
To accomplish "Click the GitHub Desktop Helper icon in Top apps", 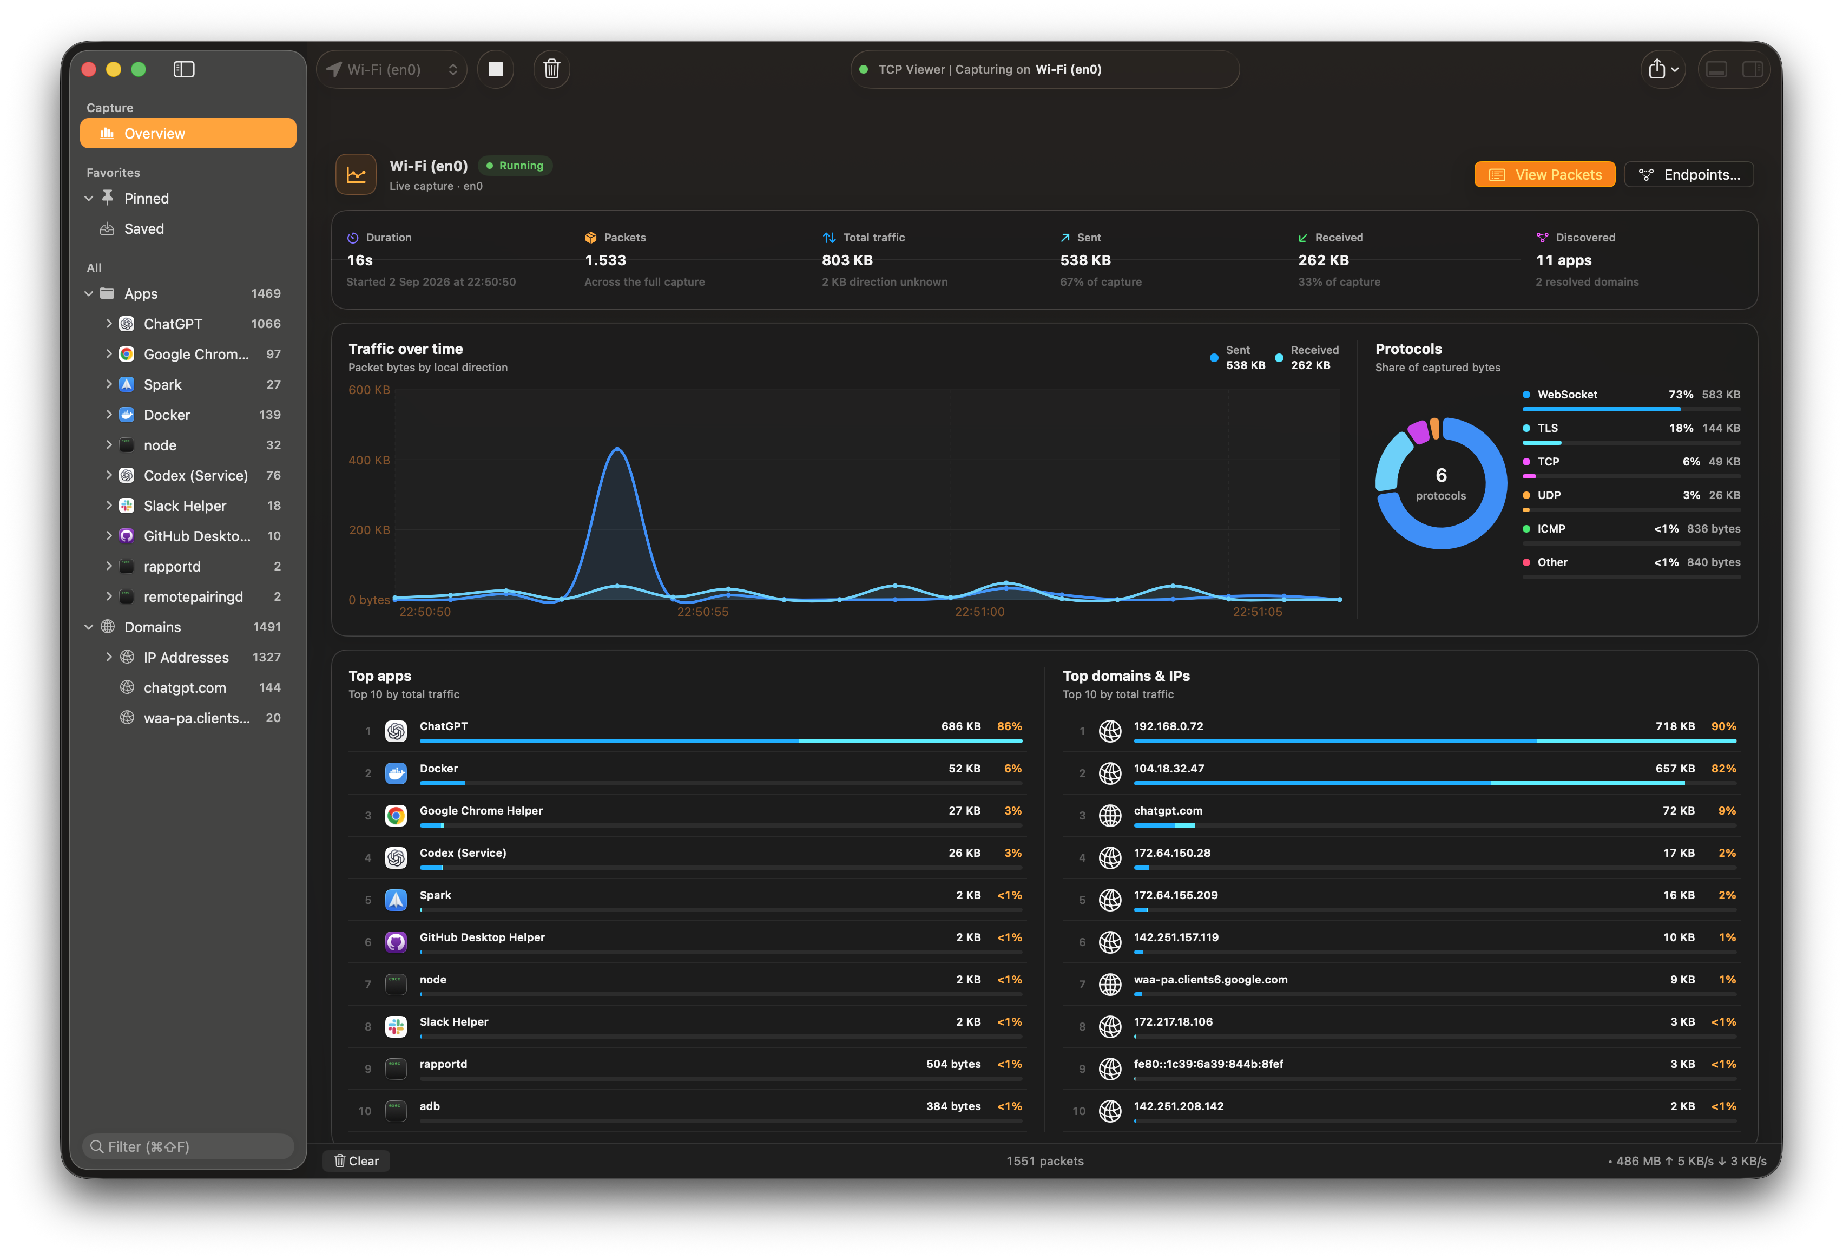I will click(396, 942).
